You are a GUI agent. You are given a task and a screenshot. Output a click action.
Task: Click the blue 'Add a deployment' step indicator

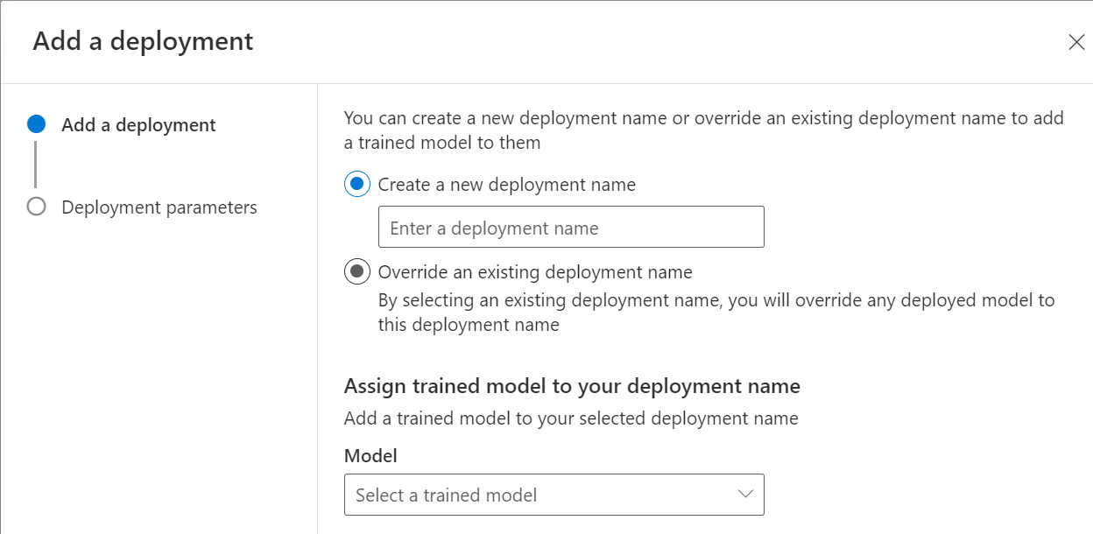click(x=36, y=124)
